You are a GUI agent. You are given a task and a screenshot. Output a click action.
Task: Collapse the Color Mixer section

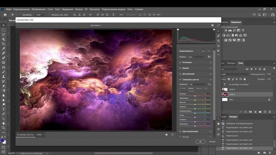click(180, 80)
